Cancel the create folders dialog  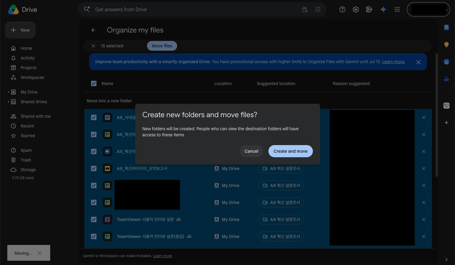click(251, 151)
